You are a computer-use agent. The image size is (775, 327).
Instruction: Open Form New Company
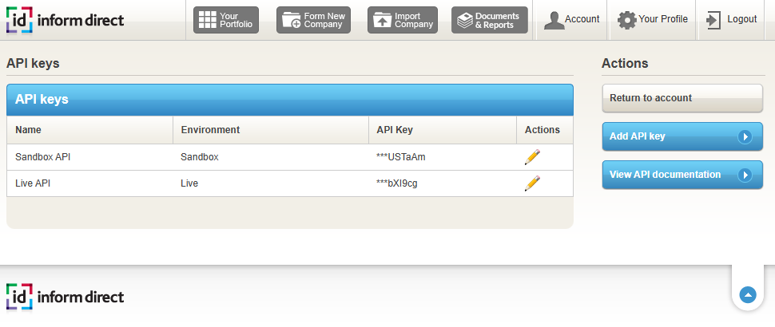(x=313, y=20)
